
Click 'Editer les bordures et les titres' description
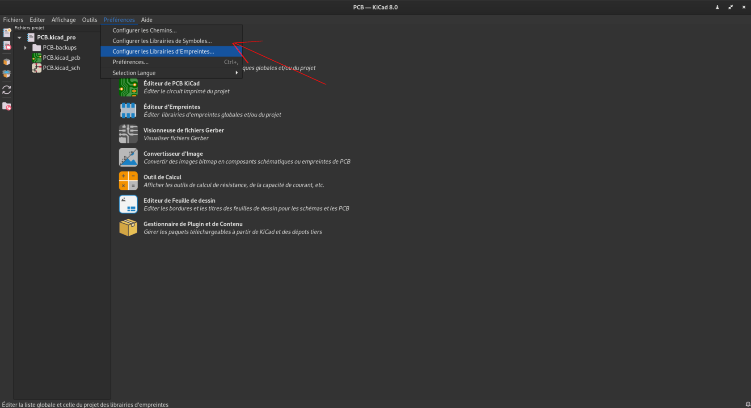click(x=246, y=208)
